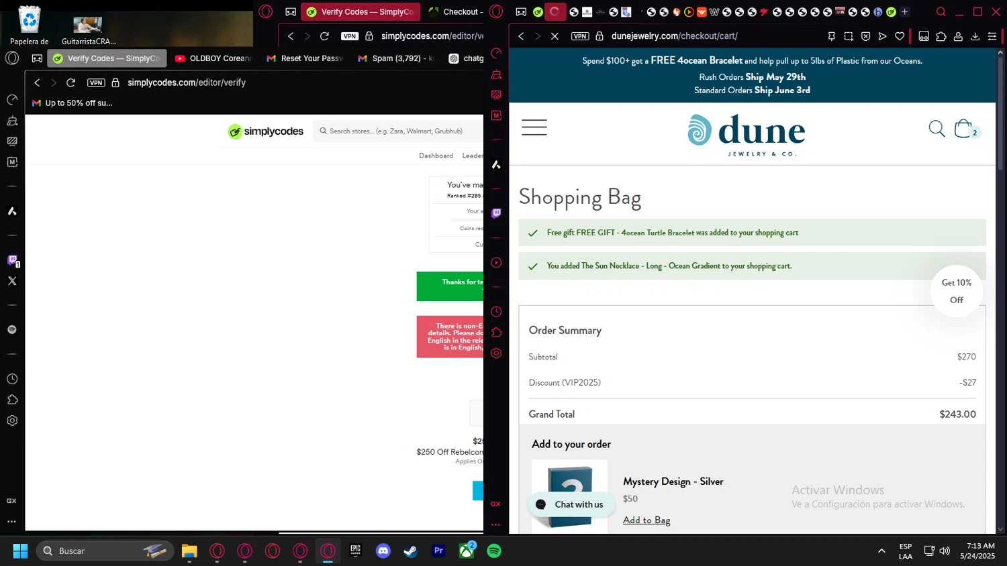This screenshot has height=566, width=1007.
Task: Click Add to Bag for Mystery Design - Silver
Action: click(646, 520)
